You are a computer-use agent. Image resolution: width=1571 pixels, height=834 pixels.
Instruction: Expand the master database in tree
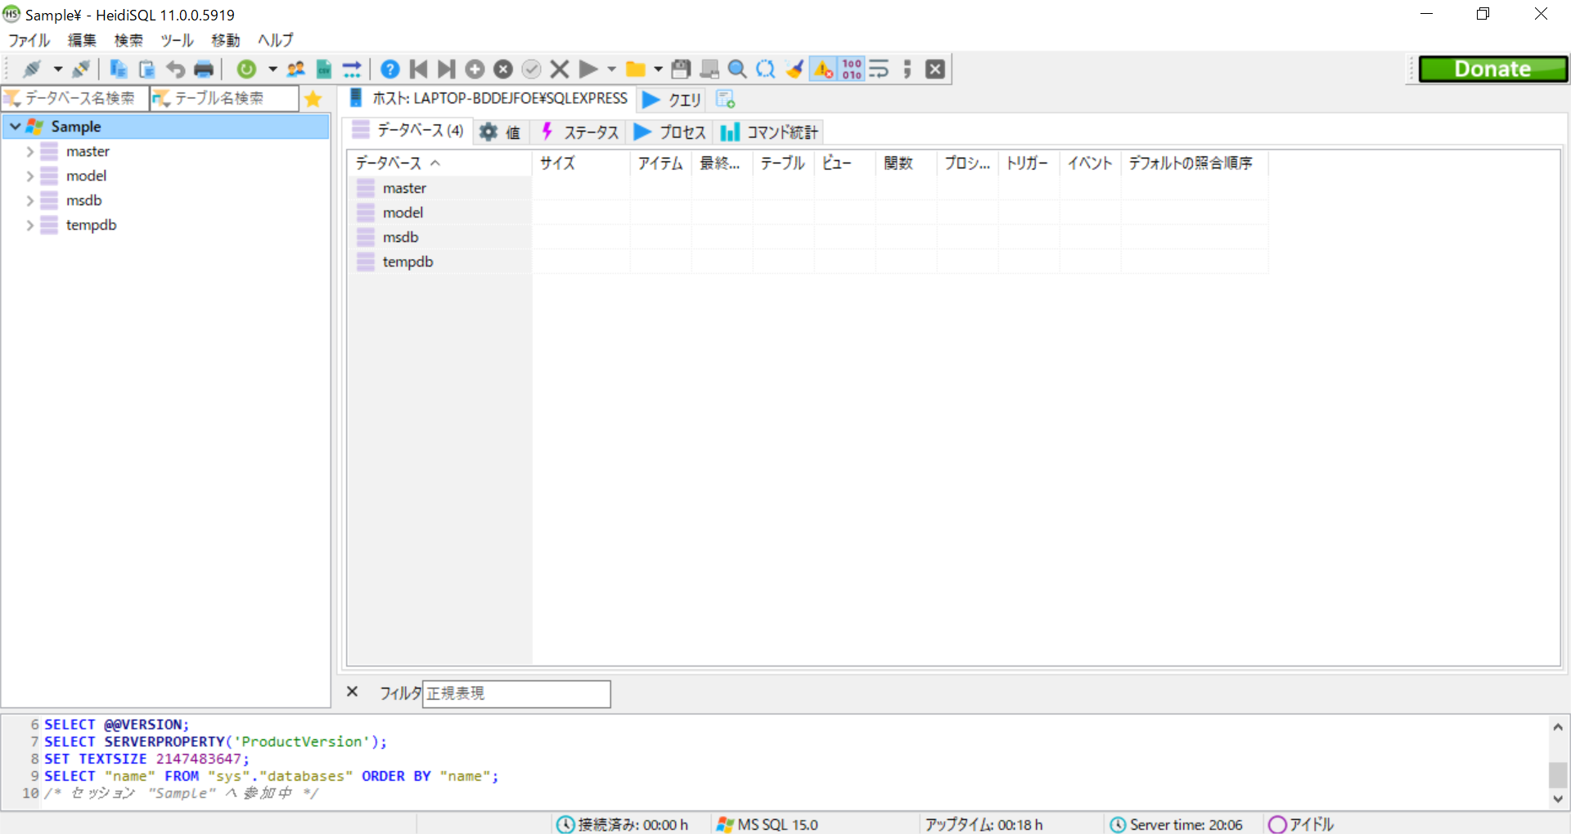pyautogui.click(x=30, y=151)
